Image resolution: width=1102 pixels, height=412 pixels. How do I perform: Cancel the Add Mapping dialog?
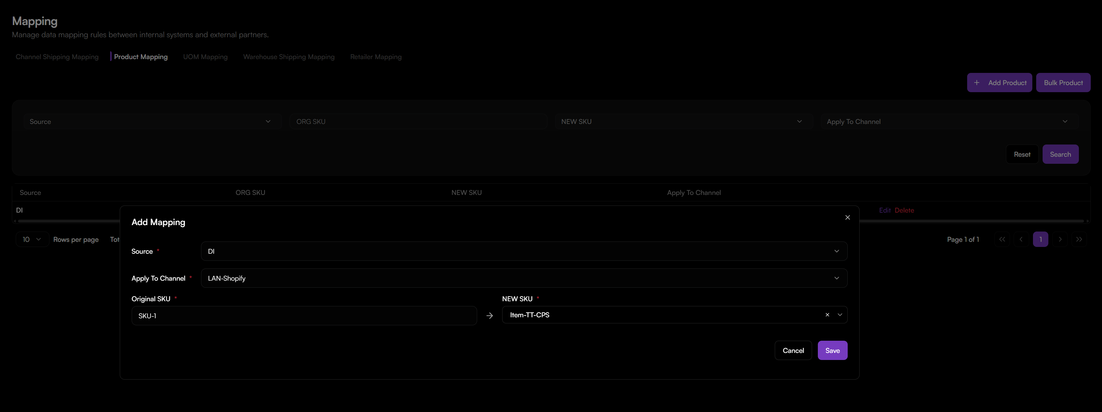click(x=793, y=350)
